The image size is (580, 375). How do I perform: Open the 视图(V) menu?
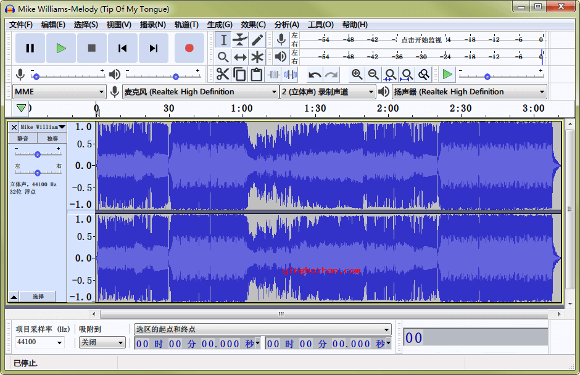coord(118,25)
